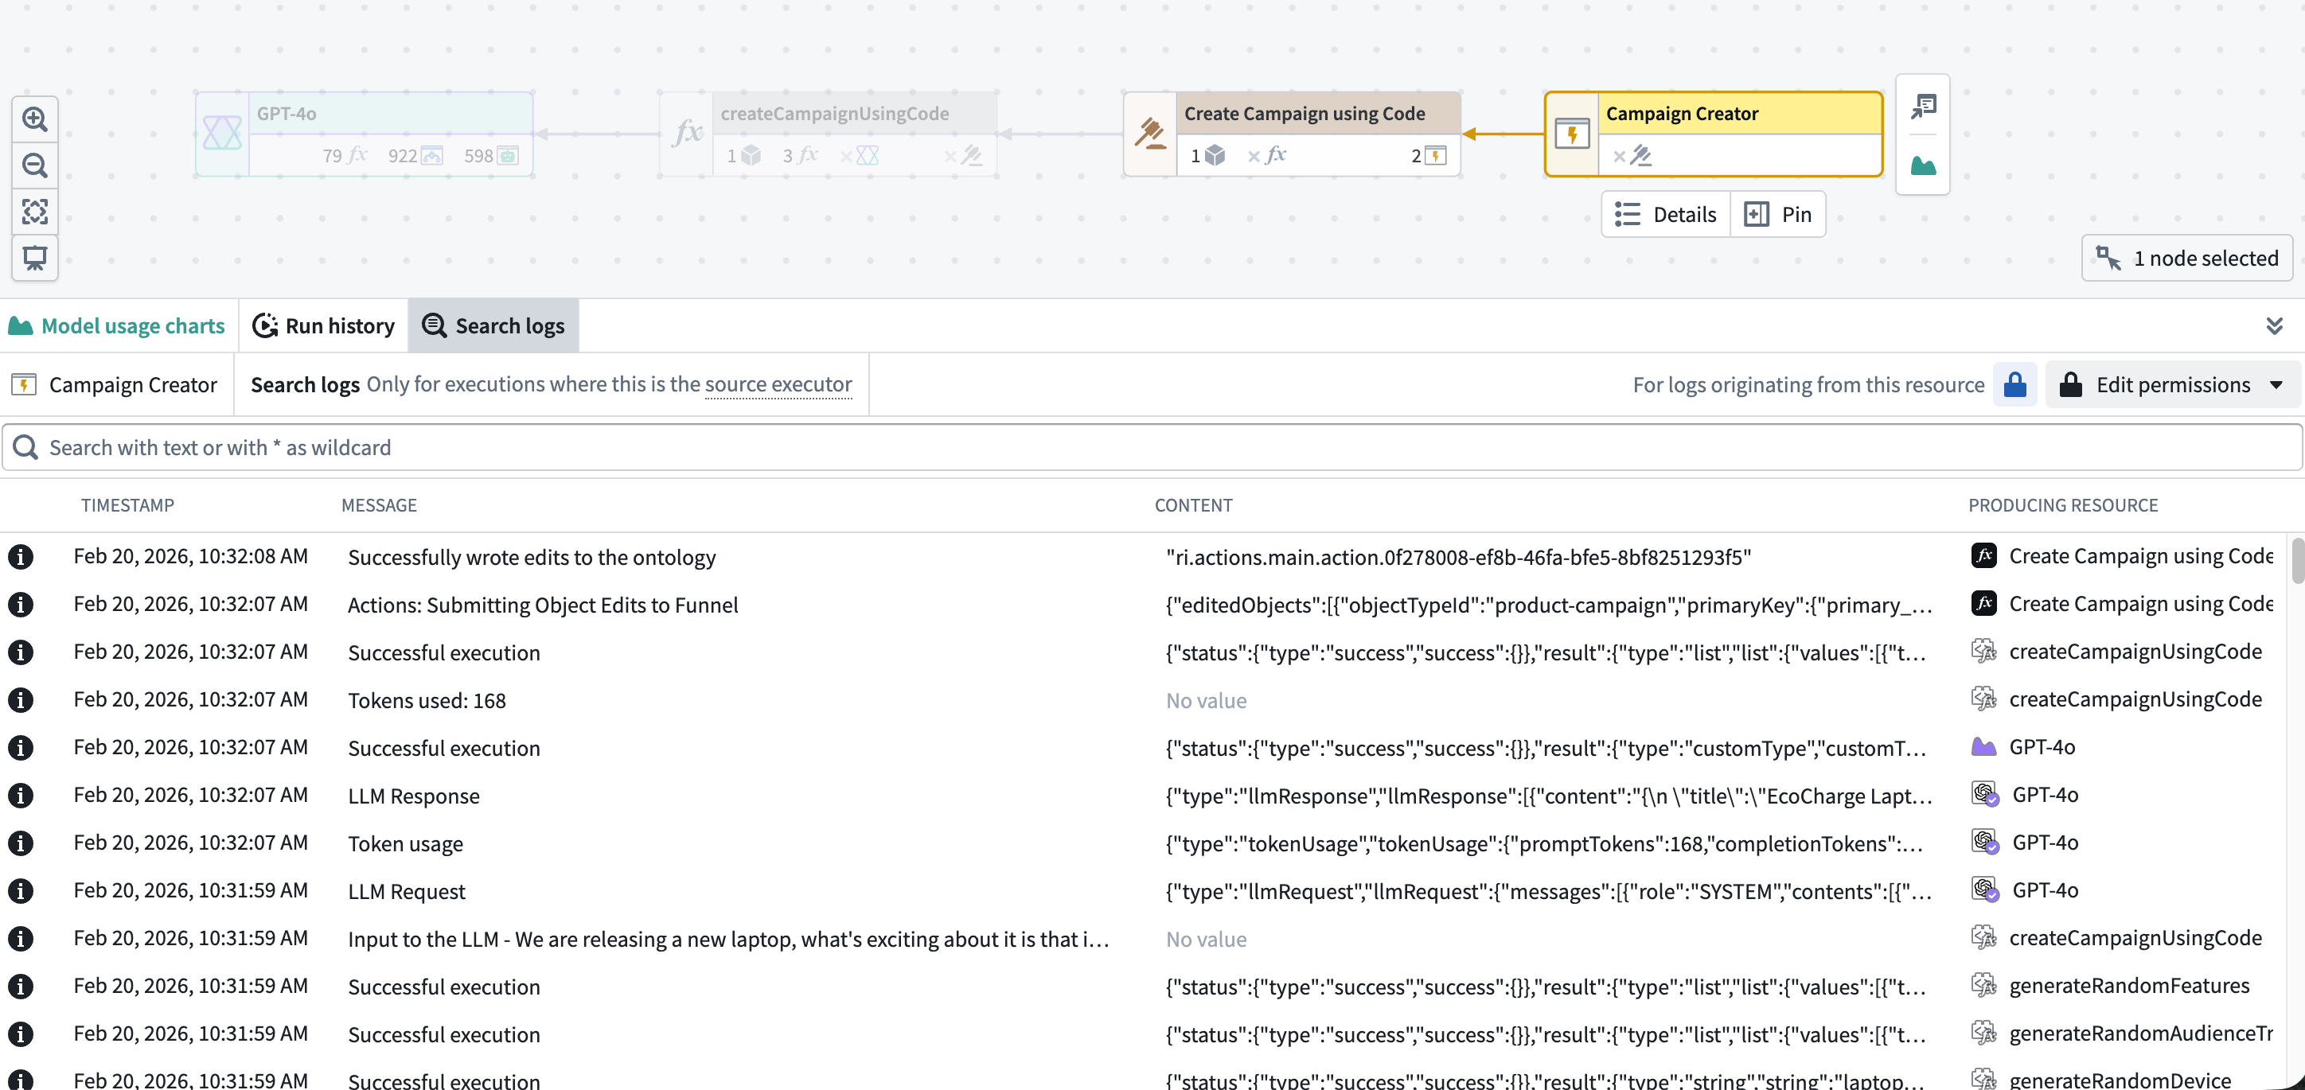Enter presentation mode
This screenshot has height=1090, width=2305.
pyautogui.click(x=35, y=259)
